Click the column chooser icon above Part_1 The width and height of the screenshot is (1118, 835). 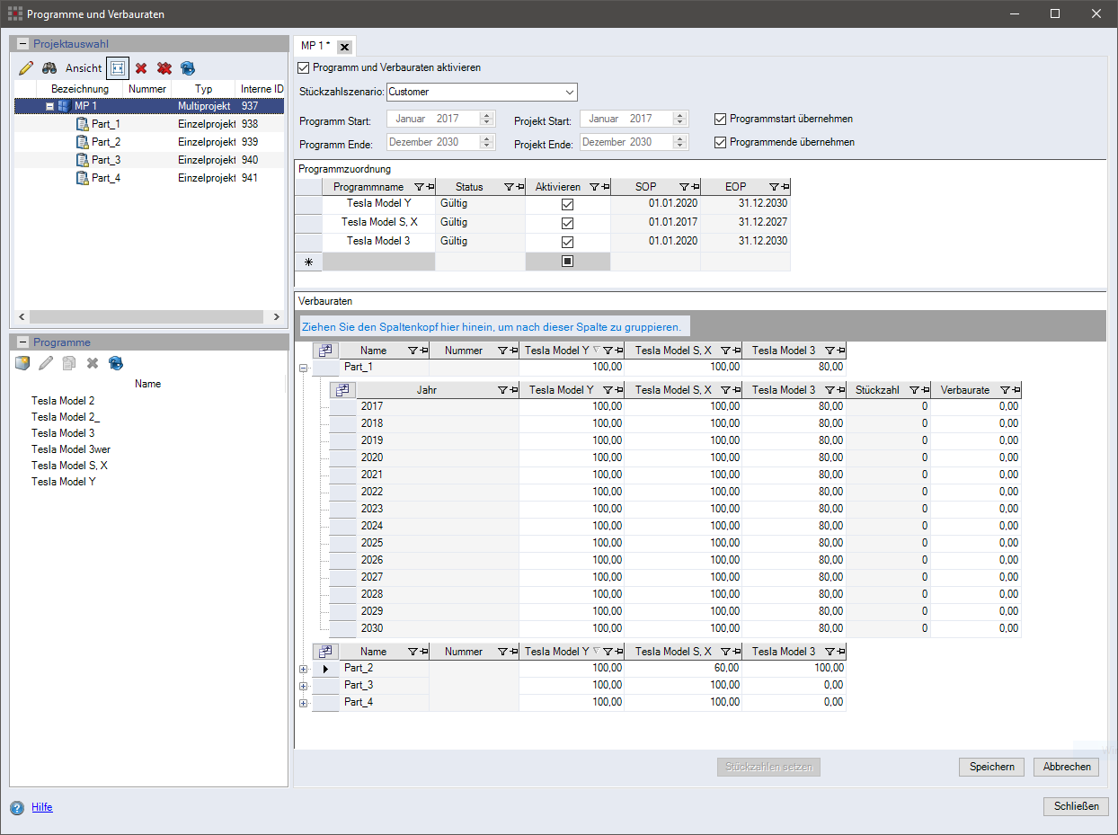pos(325,351)
